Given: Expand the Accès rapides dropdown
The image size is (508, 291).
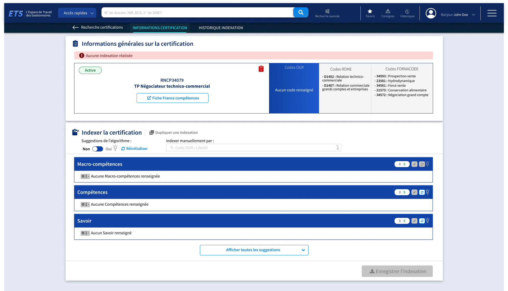Looking at the screenshot, I should coord(77,13).
